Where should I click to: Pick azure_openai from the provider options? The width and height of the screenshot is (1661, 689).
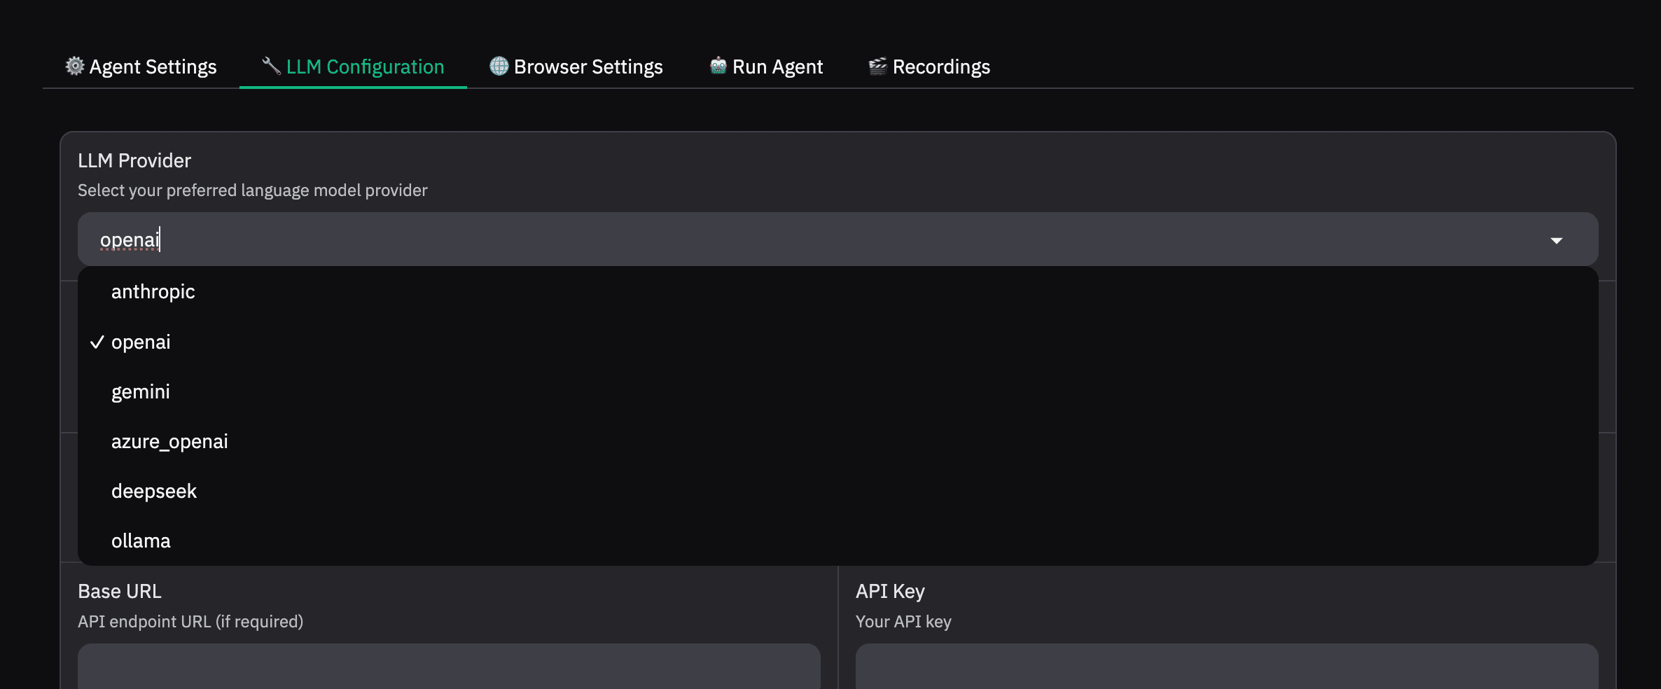tap(169, 442)
